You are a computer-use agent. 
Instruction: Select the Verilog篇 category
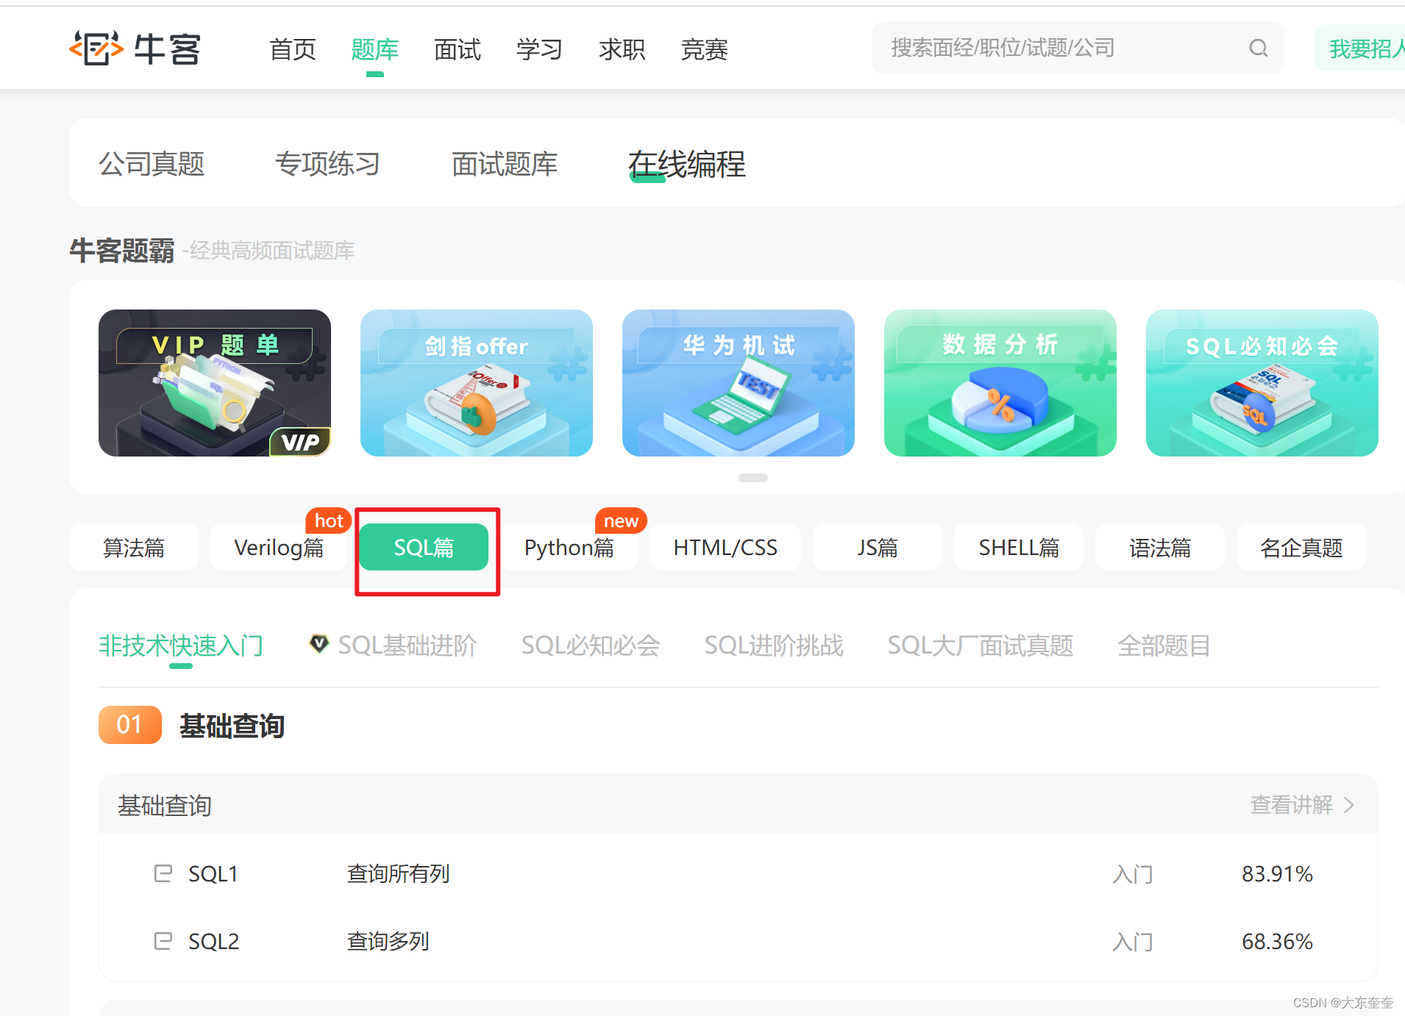pyautogui.click(x=279, y=547)
